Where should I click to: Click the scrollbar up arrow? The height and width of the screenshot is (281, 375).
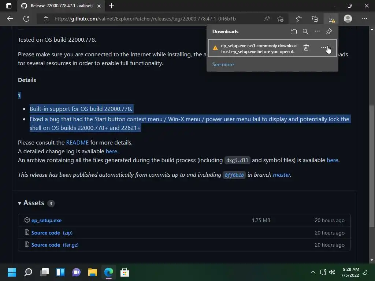372,29
